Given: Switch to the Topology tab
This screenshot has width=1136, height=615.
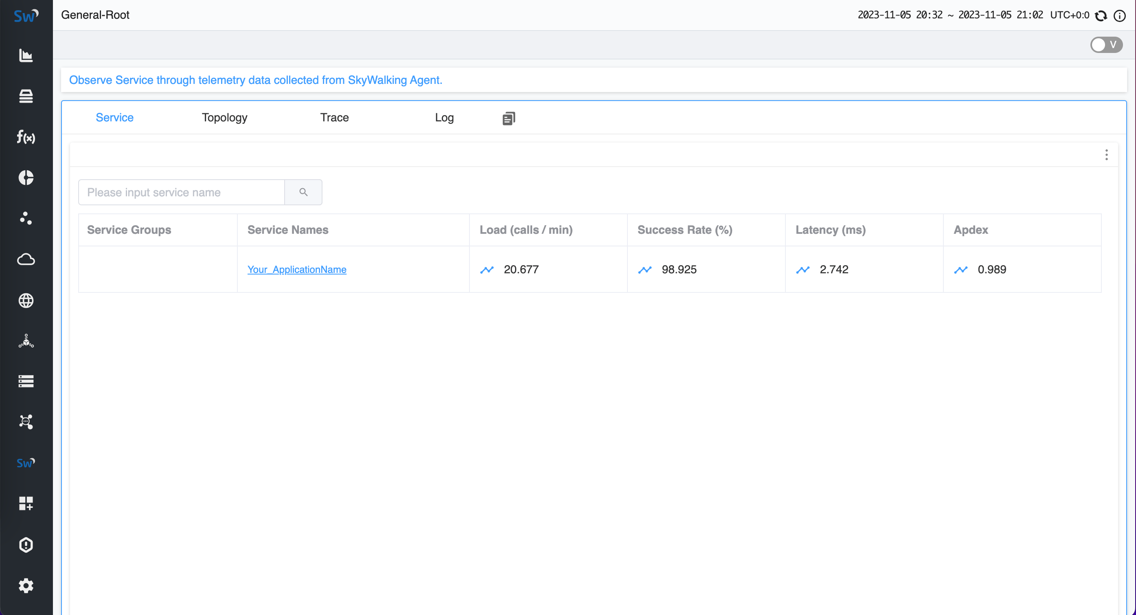Looking at the screenshot, I should (224, 117).
